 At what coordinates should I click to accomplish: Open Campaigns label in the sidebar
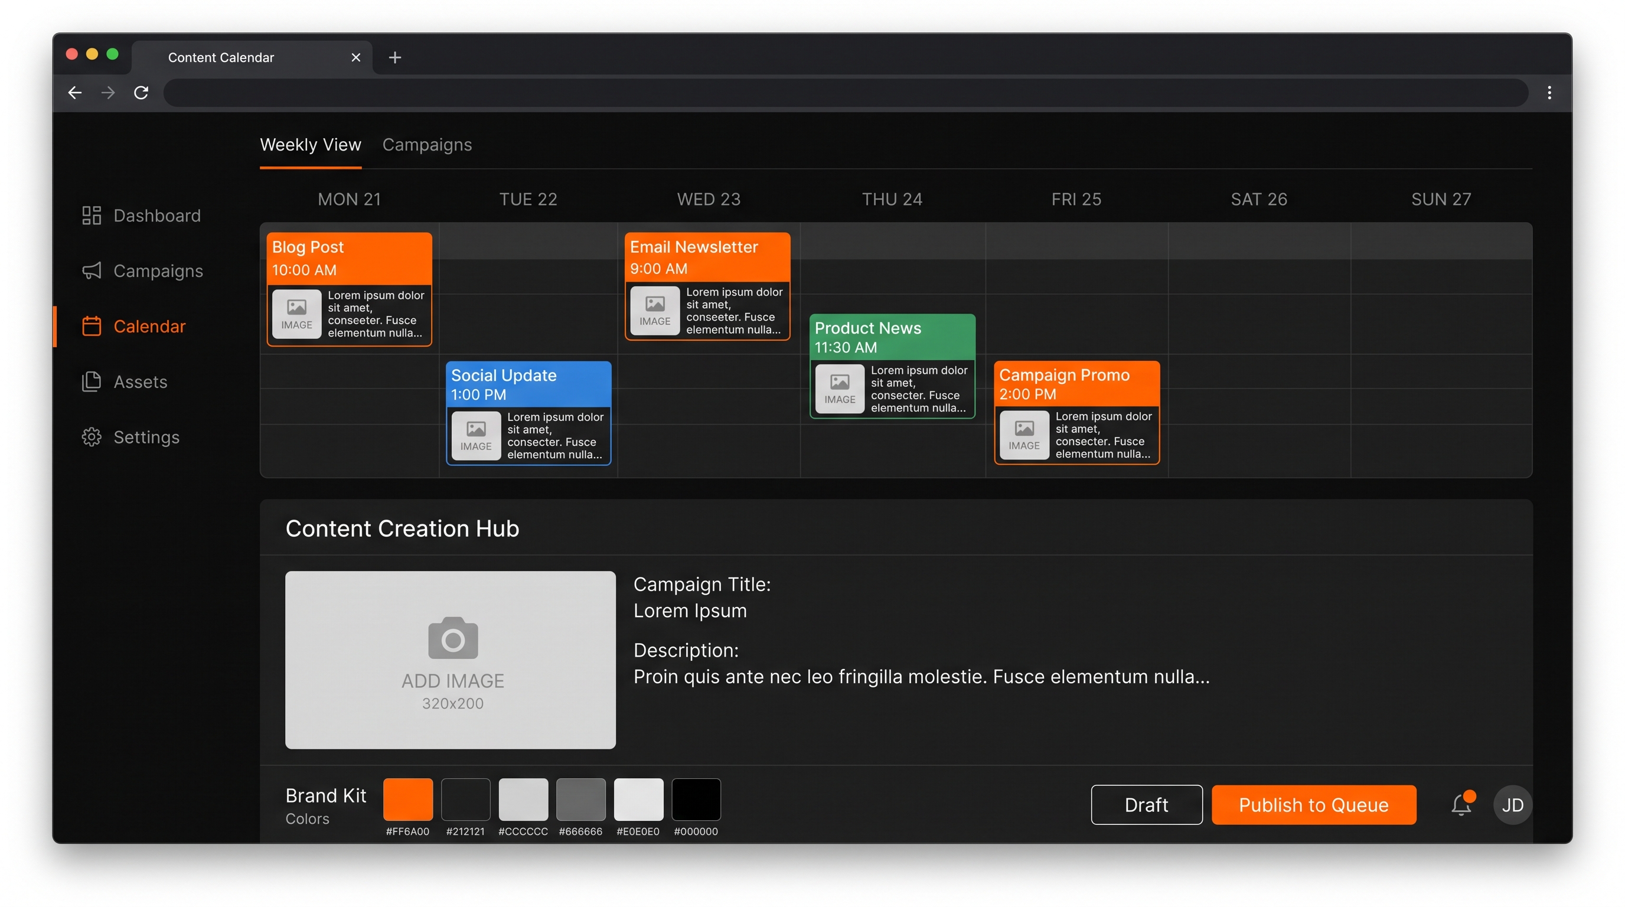[158, 270]
